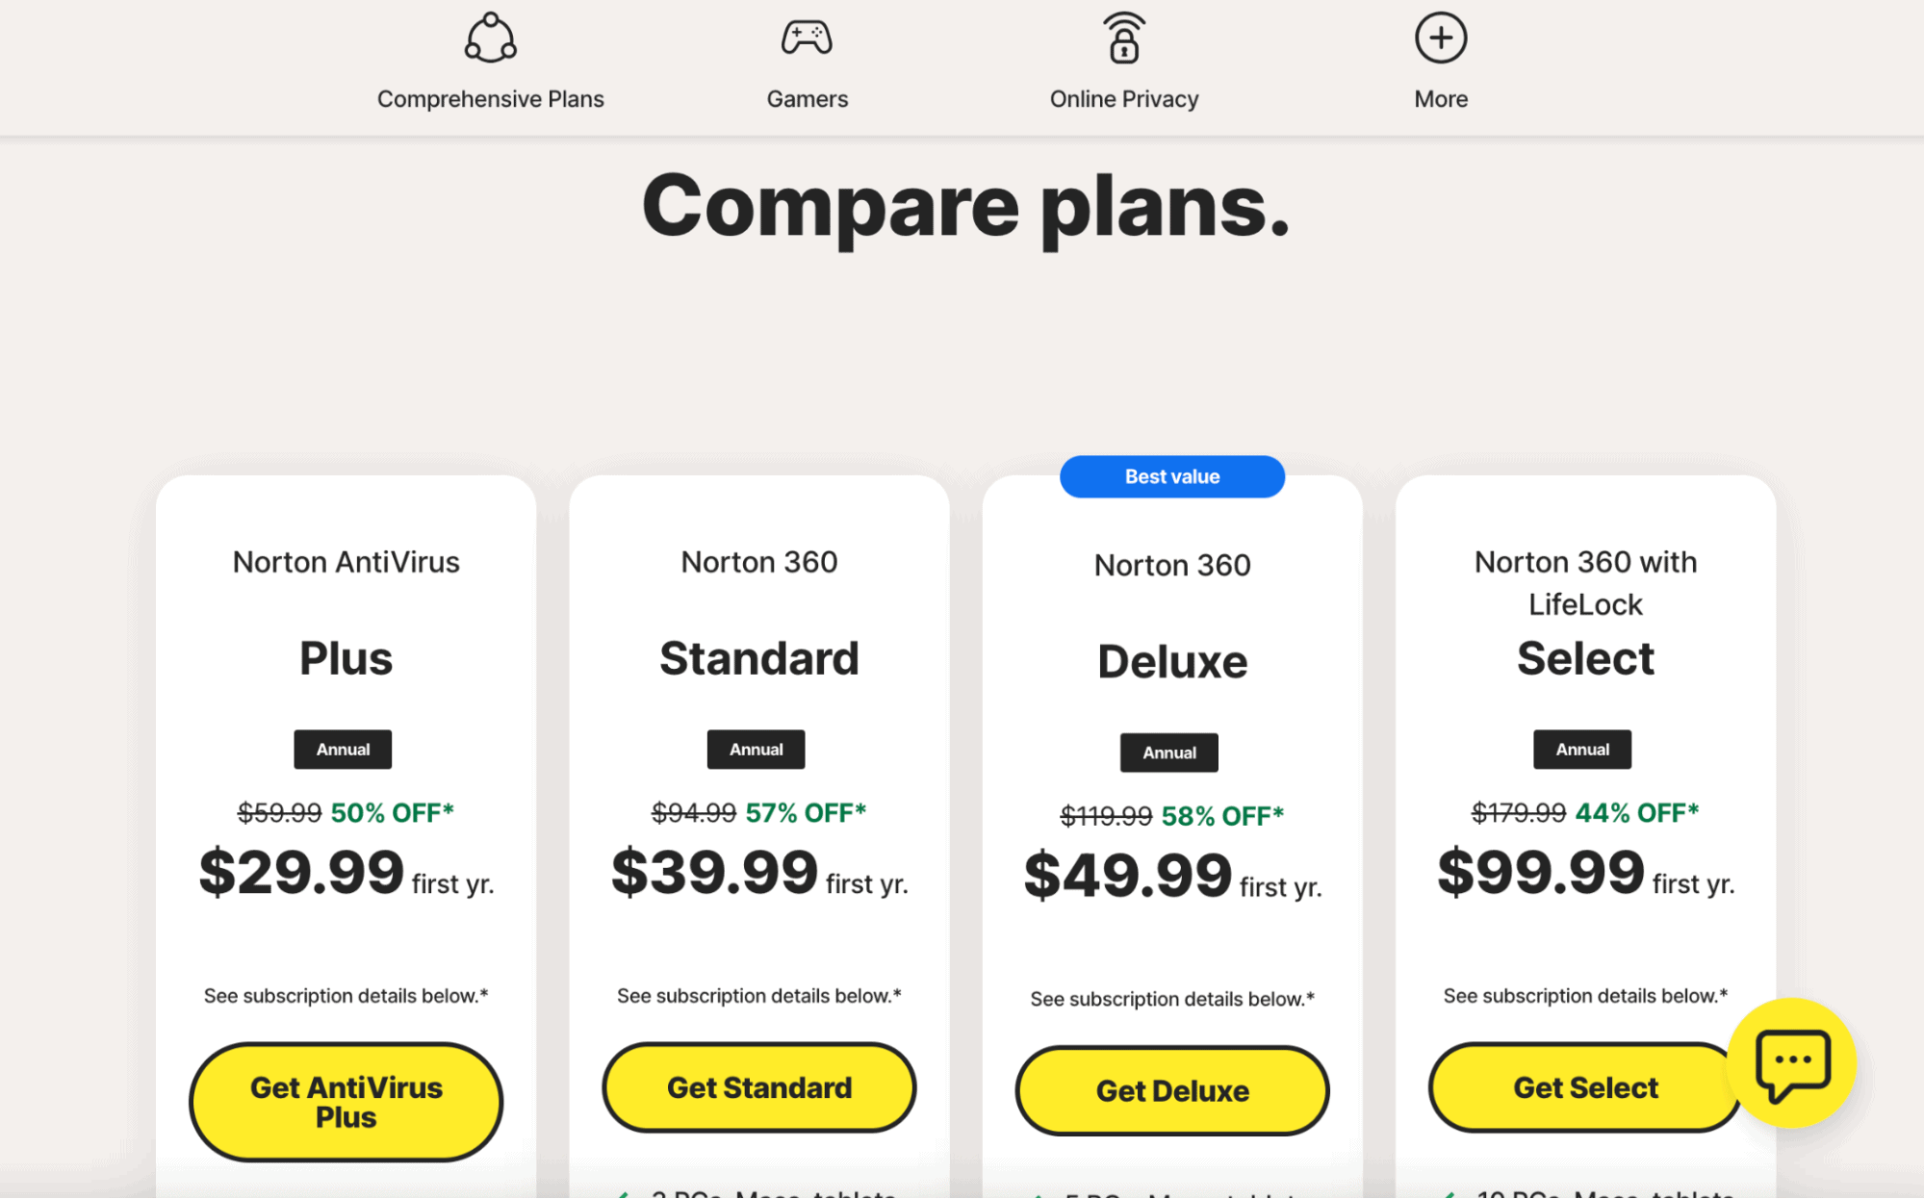Open Online Privacy via the lock icon
The width and height of the screenshot is (1924, 1199).
1123,36
